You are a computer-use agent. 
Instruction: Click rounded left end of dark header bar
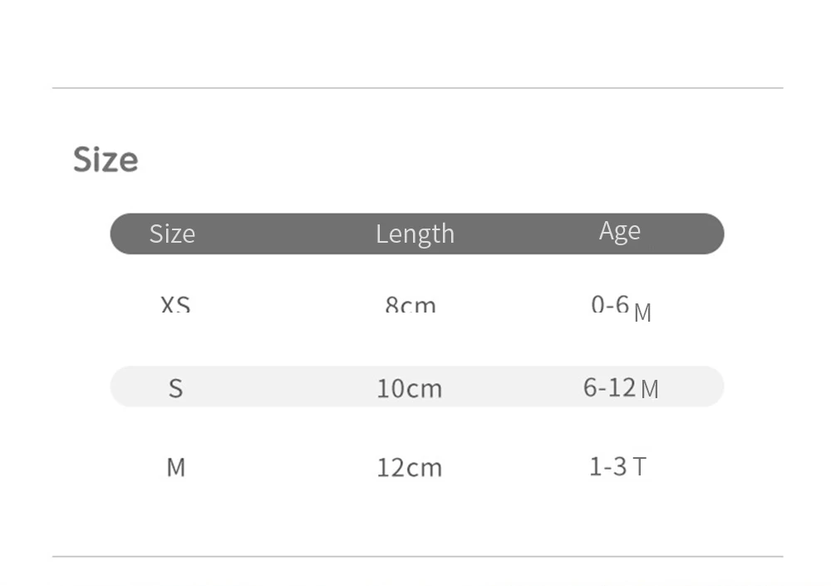click(x=120, y=234)
